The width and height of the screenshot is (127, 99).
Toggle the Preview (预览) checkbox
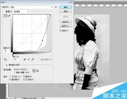(60, 31)
